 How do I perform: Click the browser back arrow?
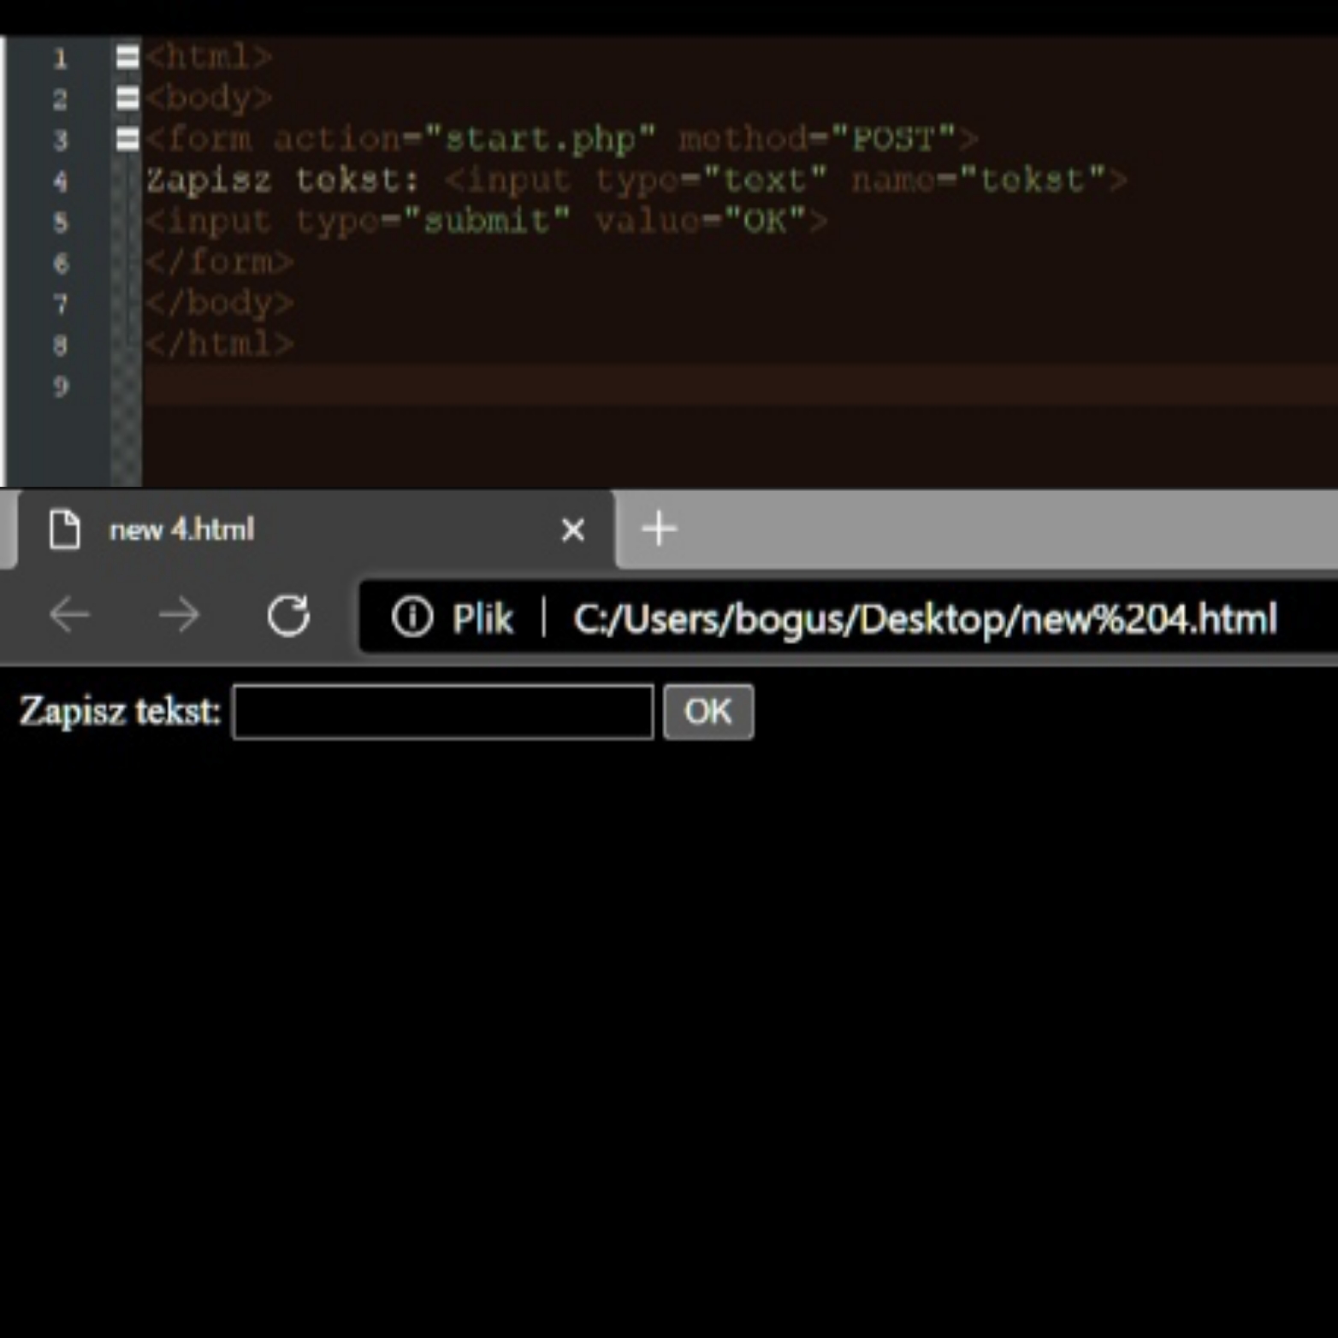69,615
